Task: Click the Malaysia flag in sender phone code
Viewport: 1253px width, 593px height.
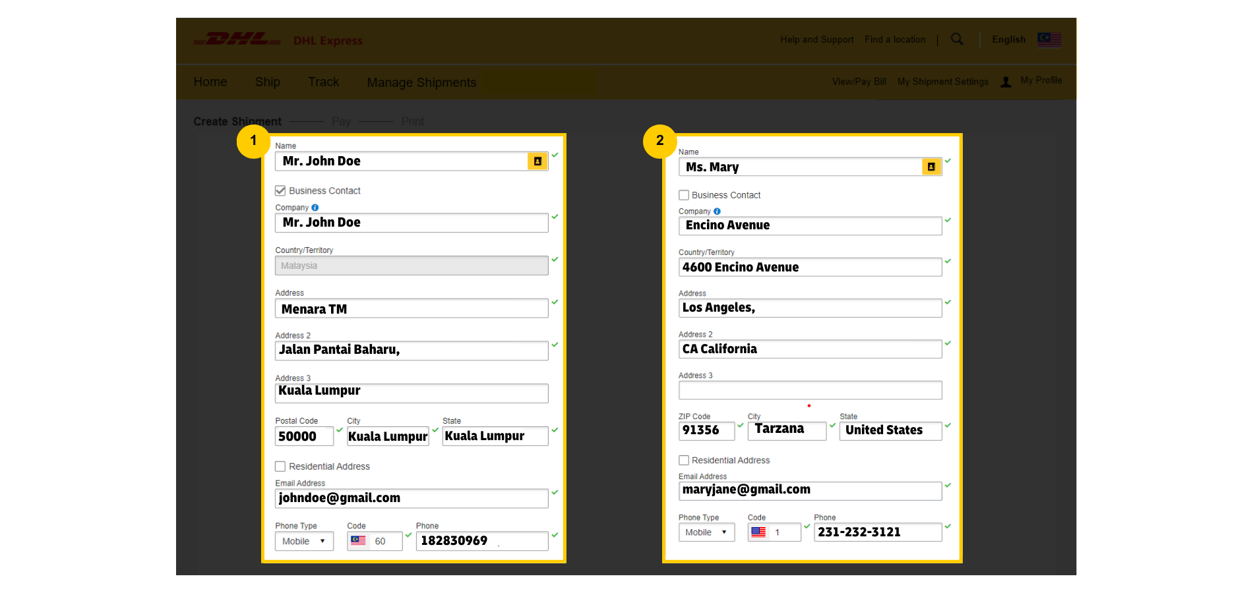Action: (x=358, y=540)
